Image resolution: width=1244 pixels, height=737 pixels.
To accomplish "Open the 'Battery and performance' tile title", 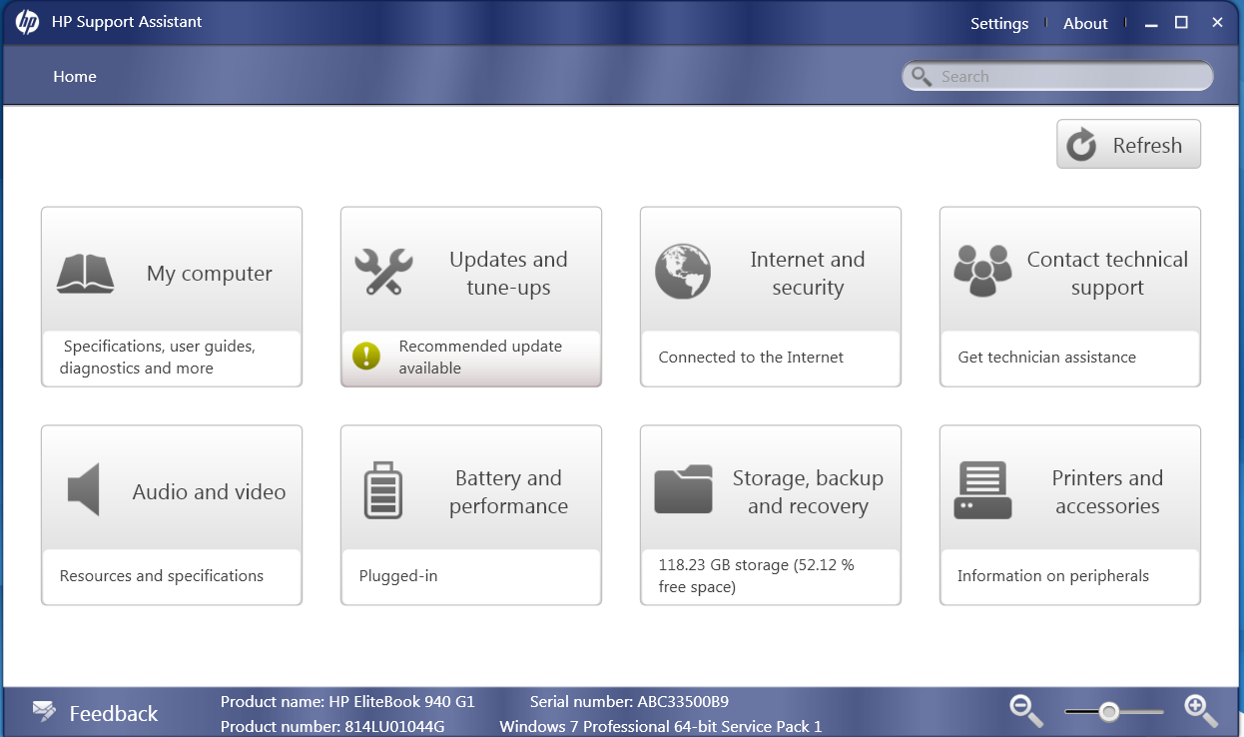I will (x=508, y=492).
